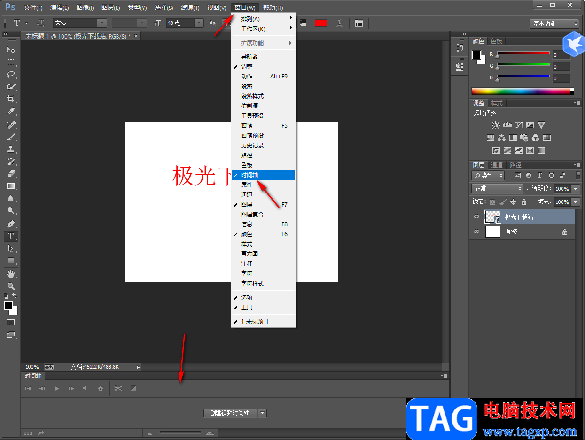Select the Lasso tool
Viewport: 585px width, 440px height.
tap(11, 75)
